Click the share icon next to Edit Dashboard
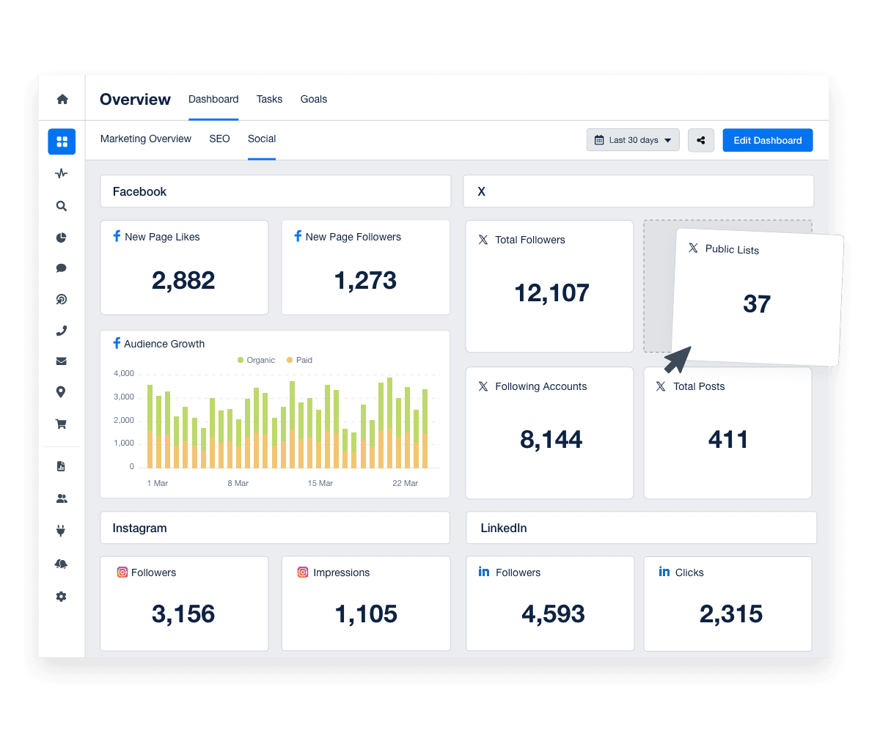Screen dimensions: 880x733 coord(700,139)
